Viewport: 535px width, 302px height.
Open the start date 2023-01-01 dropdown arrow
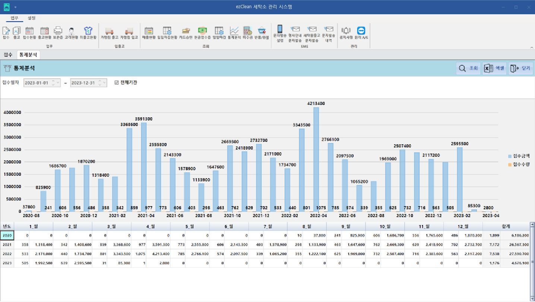(x=58, y=83)
